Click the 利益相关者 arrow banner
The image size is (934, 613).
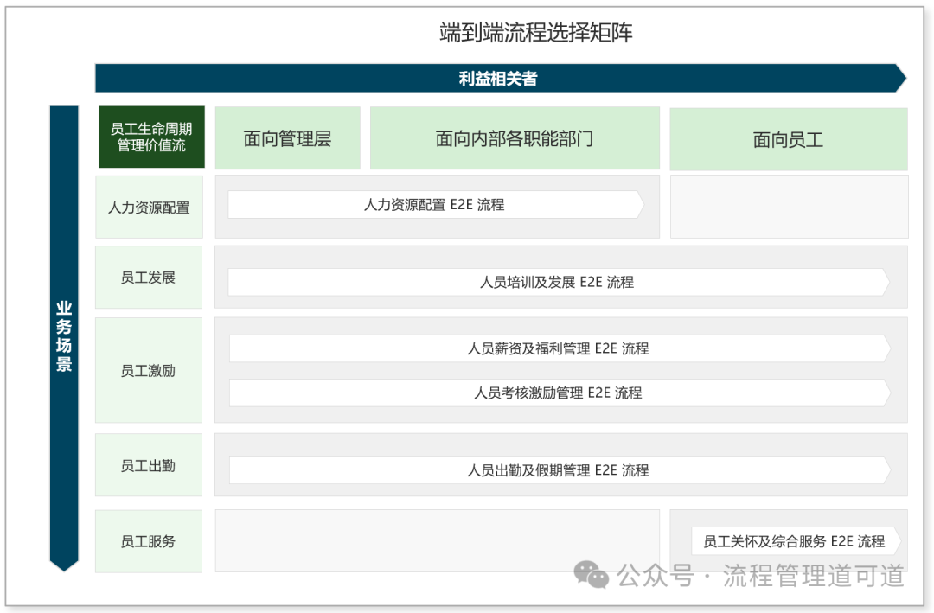click(x=498, y=79)
